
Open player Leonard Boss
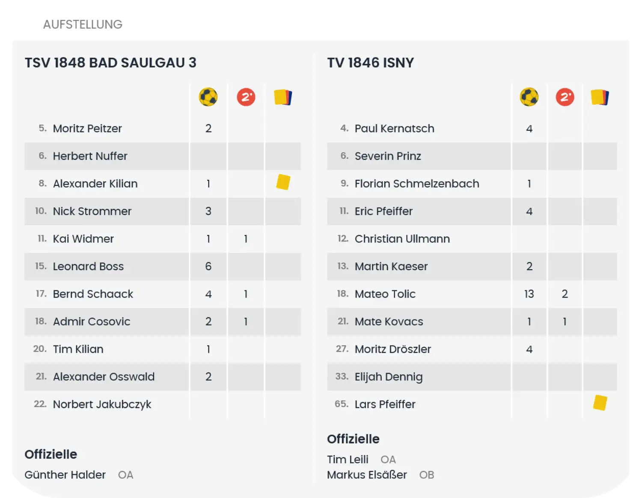88,266
